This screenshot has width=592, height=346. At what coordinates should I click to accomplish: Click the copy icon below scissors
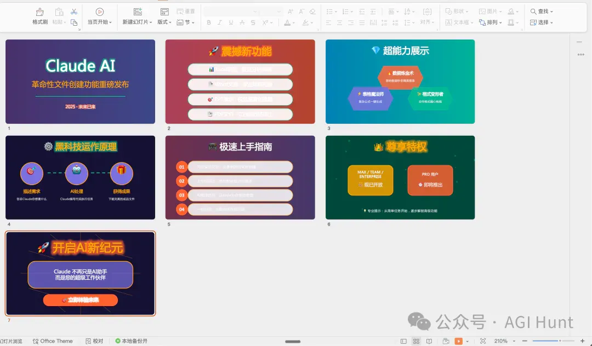(74, 22)
